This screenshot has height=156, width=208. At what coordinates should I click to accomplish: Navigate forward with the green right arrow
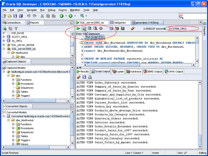coord(70,16)
